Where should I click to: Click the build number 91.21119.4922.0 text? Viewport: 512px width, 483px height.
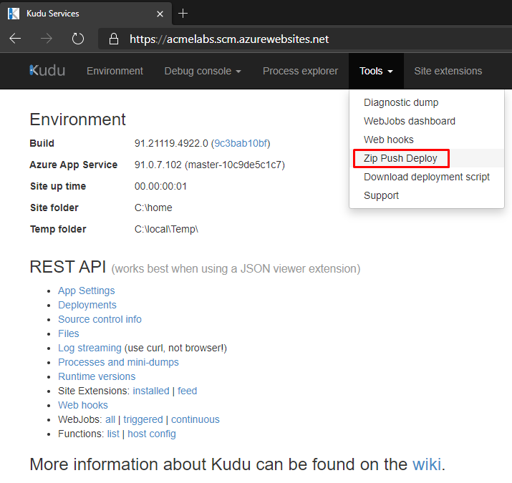[x=171, y=143]
